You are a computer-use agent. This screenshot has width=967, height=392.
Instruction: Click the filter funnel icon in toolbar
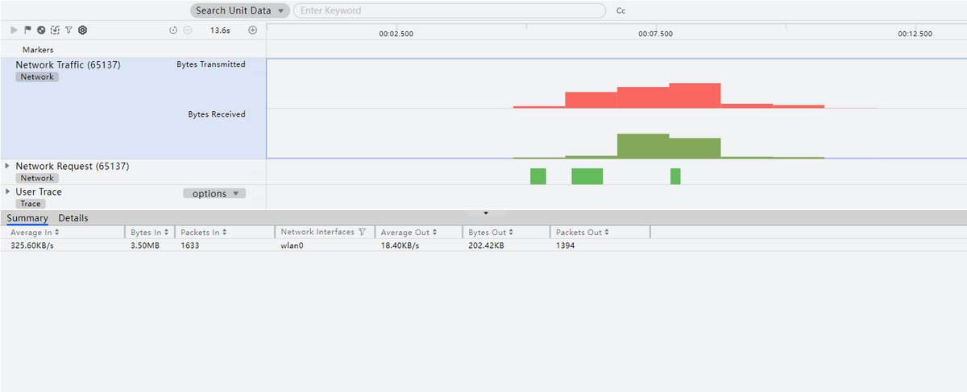coord(68,30)
